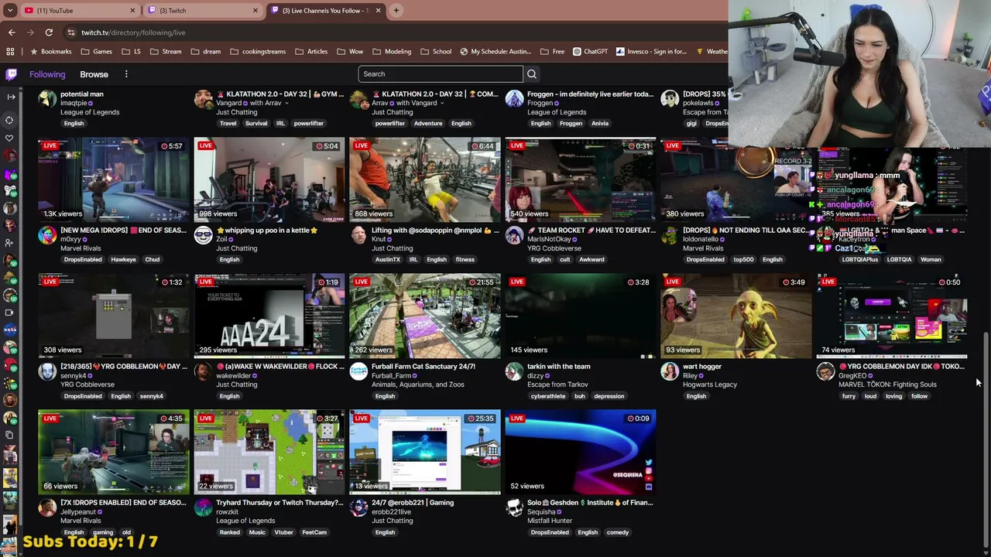Click imaqtpie channel avatar
991x557 pixels.
[48, 99]
